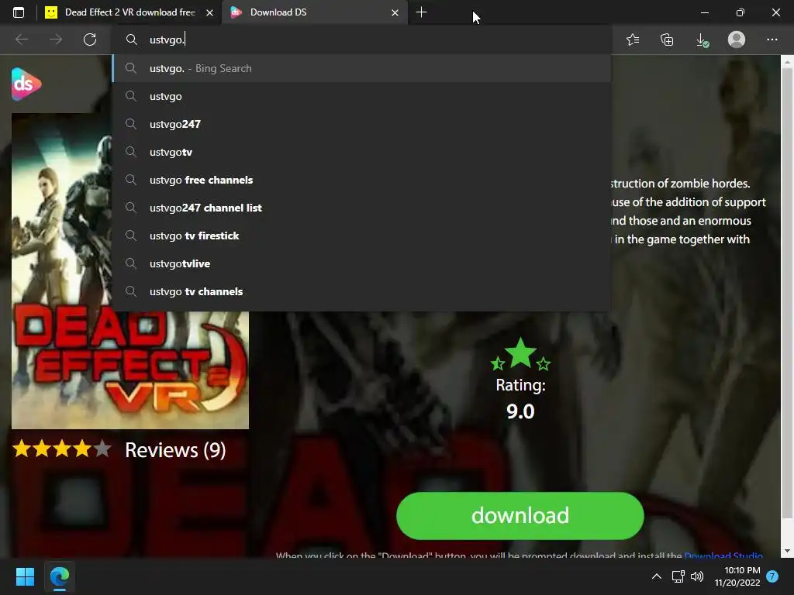Go forward to next page
Screen dimensions: 794x595
coord(56,40)
